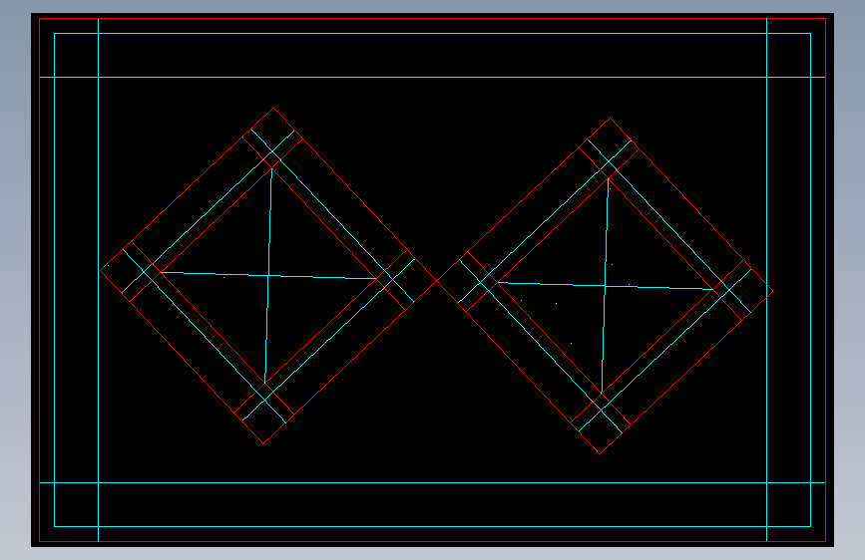Viewport: 865px width, 560px height.
Task: Select the crosshair intersection inside the right diamond
Action: (x=605, y=286)
